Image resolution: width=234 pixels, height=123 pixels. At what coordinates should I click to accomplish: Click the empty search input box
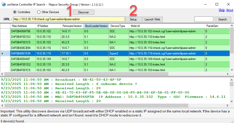(x=204, y=19)
